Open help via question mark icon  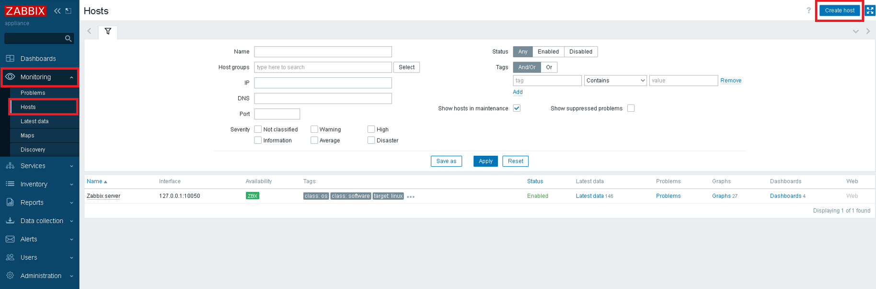(808, 10)
